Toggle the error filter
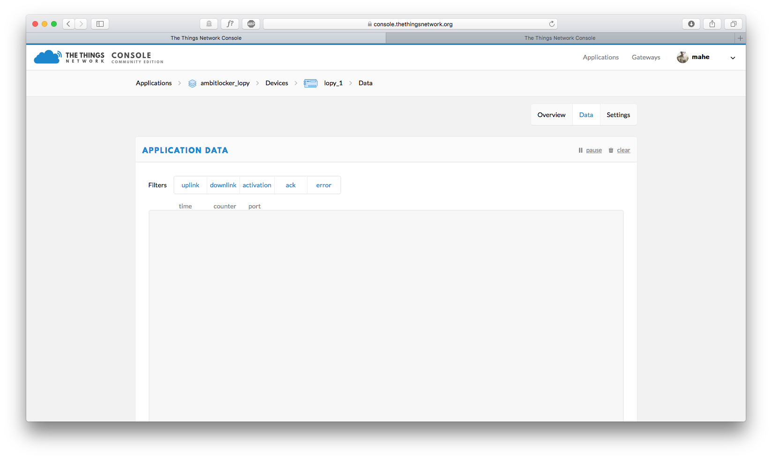This screenshot has width=772, height=459. [x=324, y=185]
